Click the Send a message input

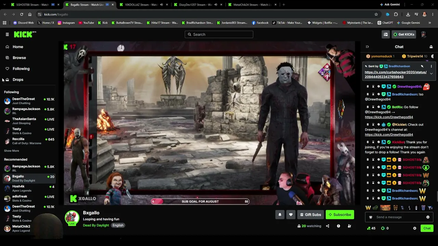pos(399,217)
